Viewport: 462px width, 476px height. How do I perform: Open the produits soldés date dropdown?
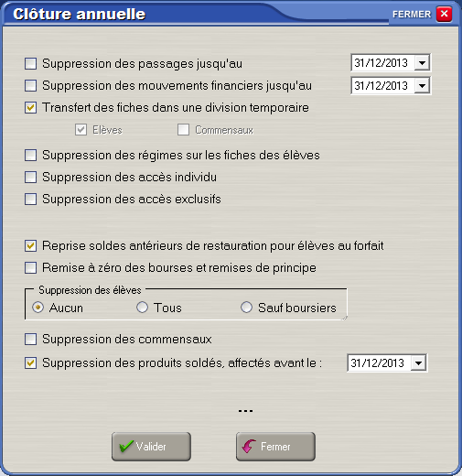point(418,363)
